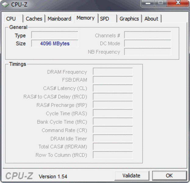
Task: Click the Version 1.54 text
Action: 53,177
